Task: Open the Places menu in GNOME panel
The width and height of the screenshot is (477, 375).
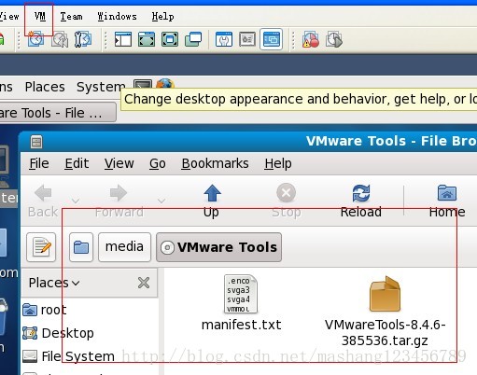Action: pyautogui.click(x=45, y=87)
